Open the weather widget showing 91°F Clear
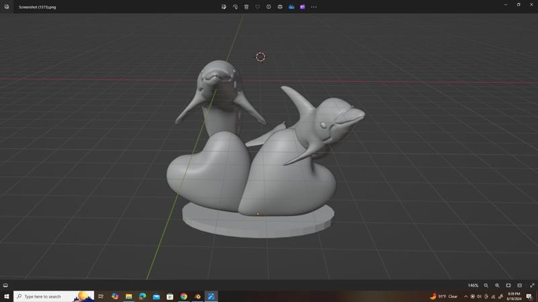This screenshot has width=538, height=302. point(444,297)
